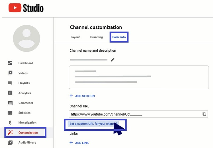The height and width of the screenshot is (148, 213).
Task: Click the channel description text box
Action: point(139,77)
